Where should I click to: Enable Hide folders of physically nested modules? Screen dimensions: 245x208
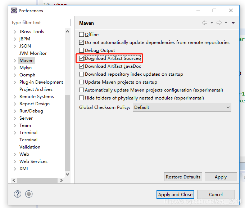81,98
